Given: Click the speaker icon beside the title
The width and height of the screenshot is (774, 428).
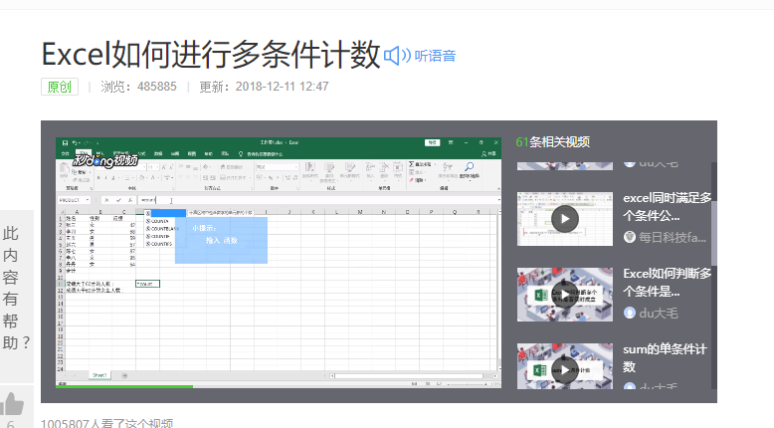Looking at the screenshot, I should click(397, 56).
